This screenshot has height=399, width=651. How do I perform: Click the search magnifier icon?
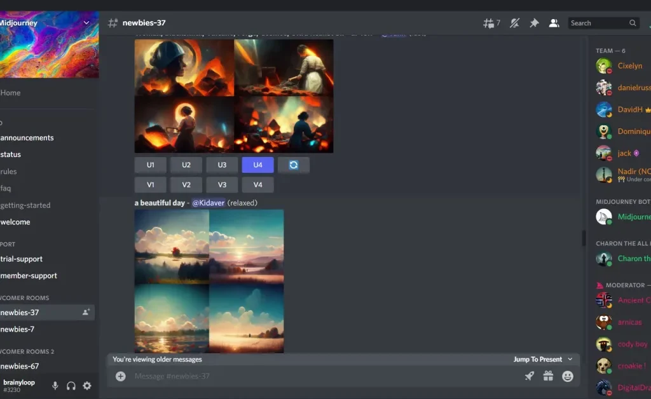[633, 24]
